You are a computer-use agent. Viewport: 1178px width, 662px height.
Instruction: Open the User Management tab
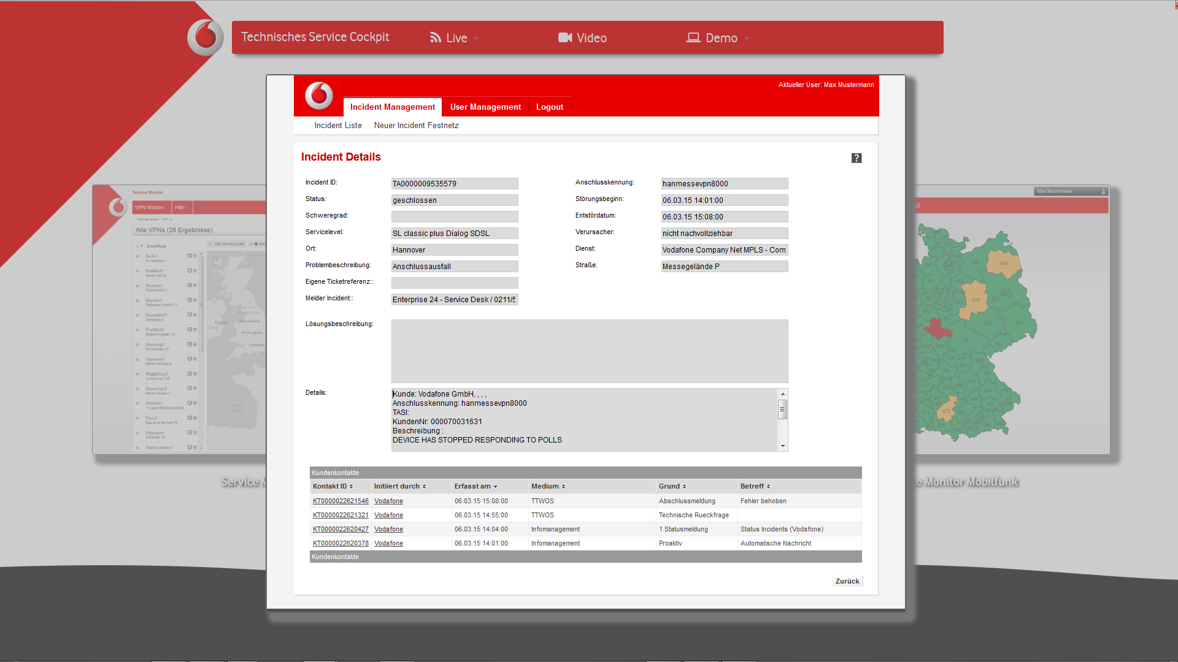tap(485, 107)
